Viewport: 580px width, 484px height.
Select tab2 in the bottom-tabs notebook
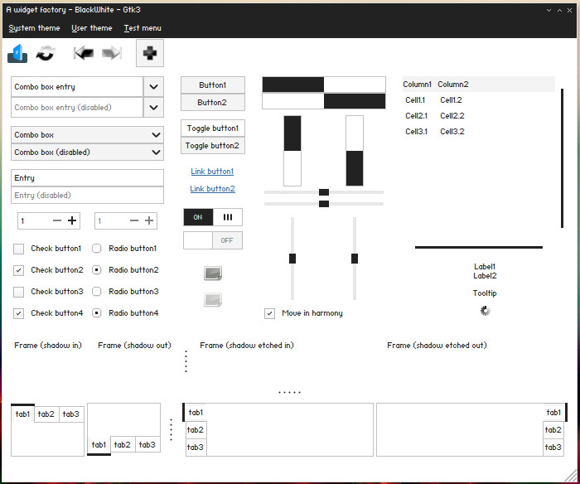point(123,444)
